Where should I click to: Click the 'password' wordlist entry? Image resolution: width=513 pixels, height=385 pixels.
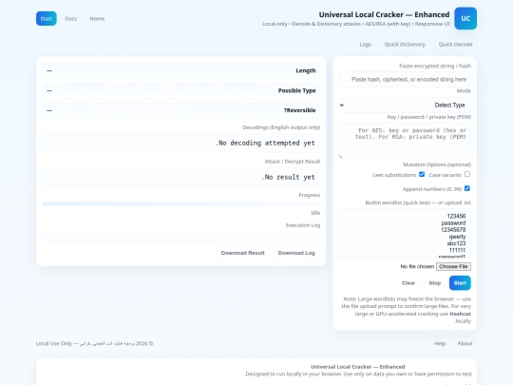pyautogui.click(x=453, y=223)
